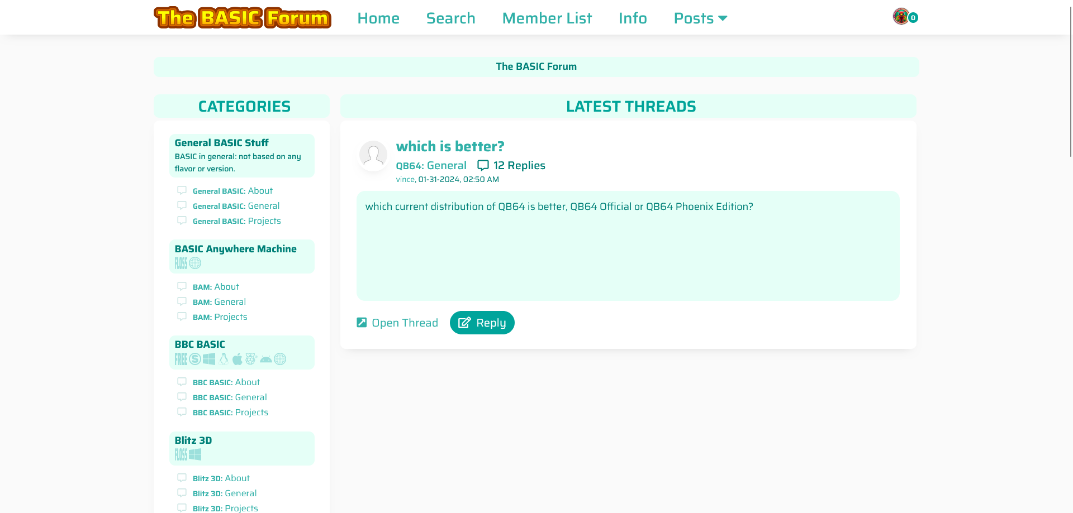Click the dollar S icon under BBC BASIC
1073x513 pixels.
195,359
